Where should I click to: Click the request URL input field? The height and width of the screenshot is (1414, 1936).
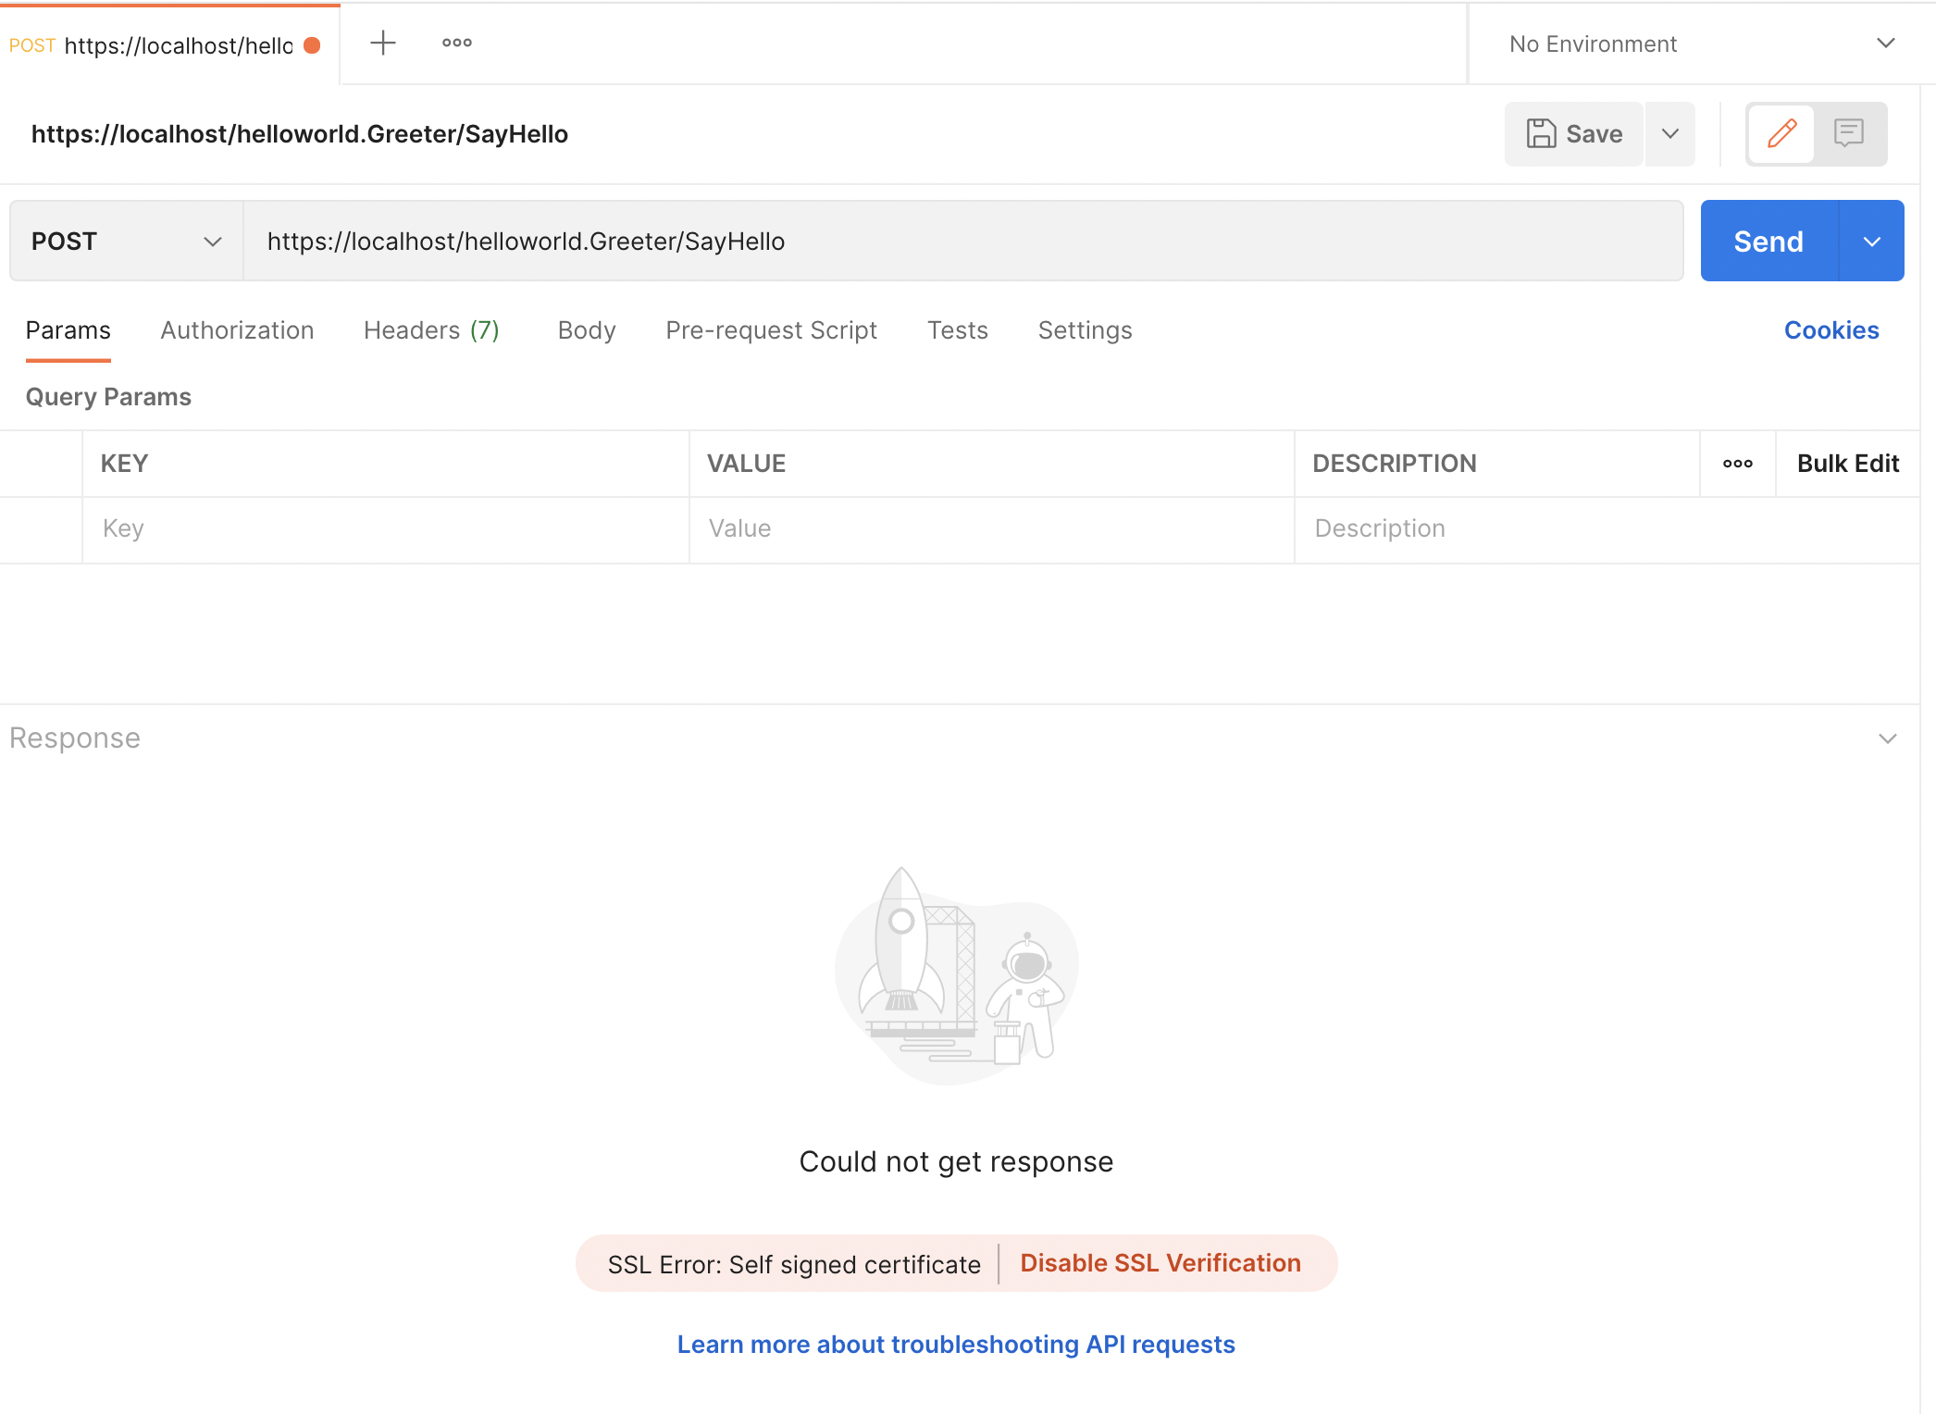pyautogui.click(x=962, y=242)
